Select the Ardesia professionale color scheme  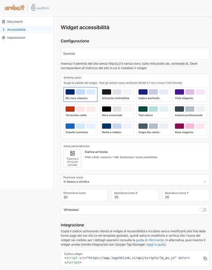pyautogui.click(x=190, y=112)
